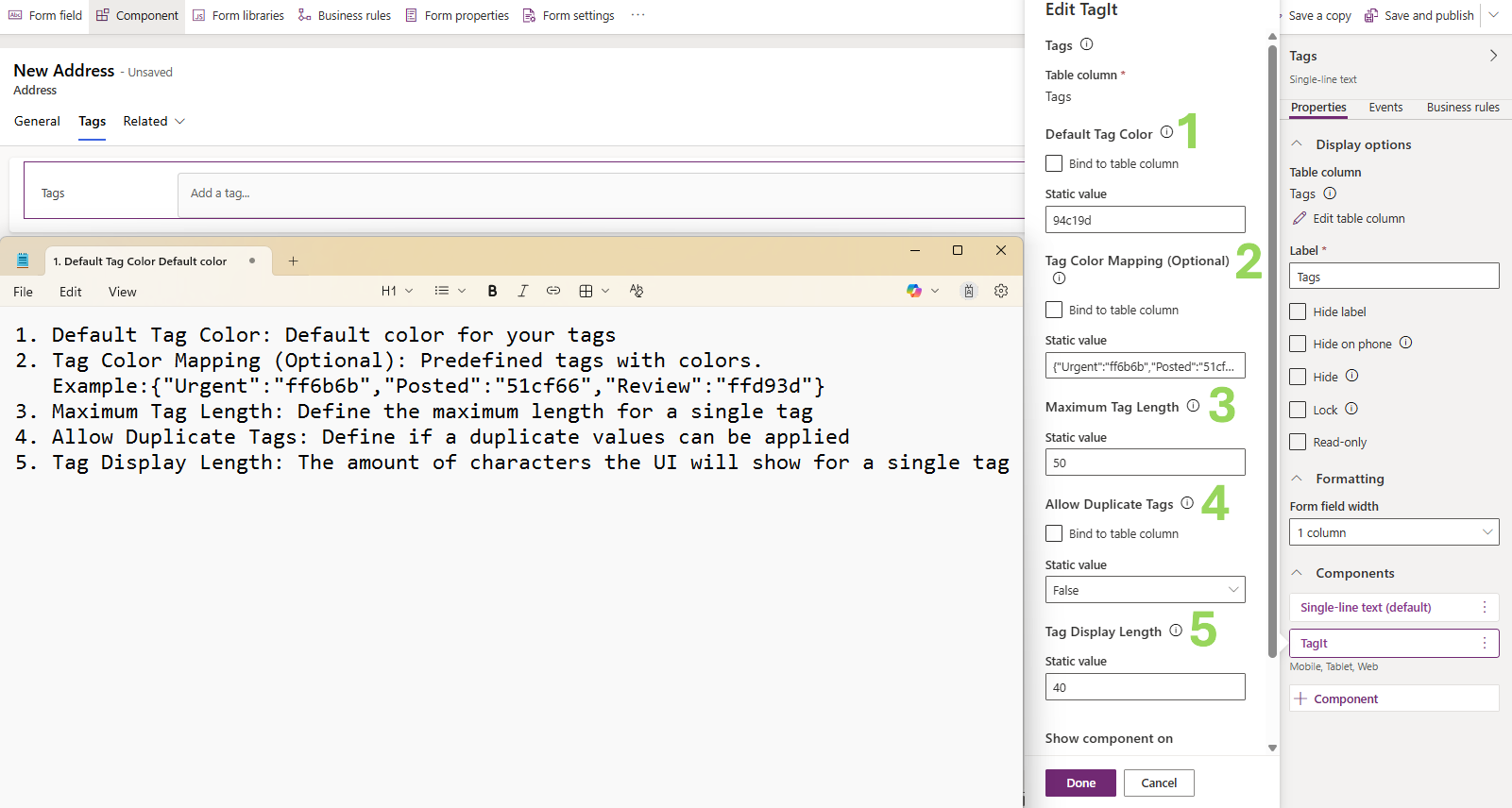The width and height of the screenshot is (1512, 808).
Task: Click Save a copy
Action: 1318,15
